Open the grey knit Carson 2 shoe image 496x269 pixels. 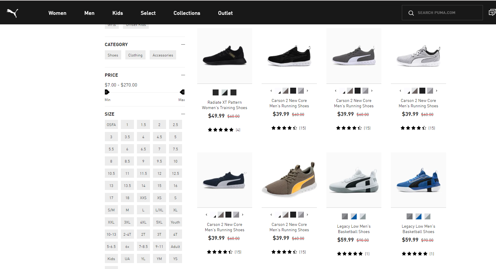click(x=418, y=56)
